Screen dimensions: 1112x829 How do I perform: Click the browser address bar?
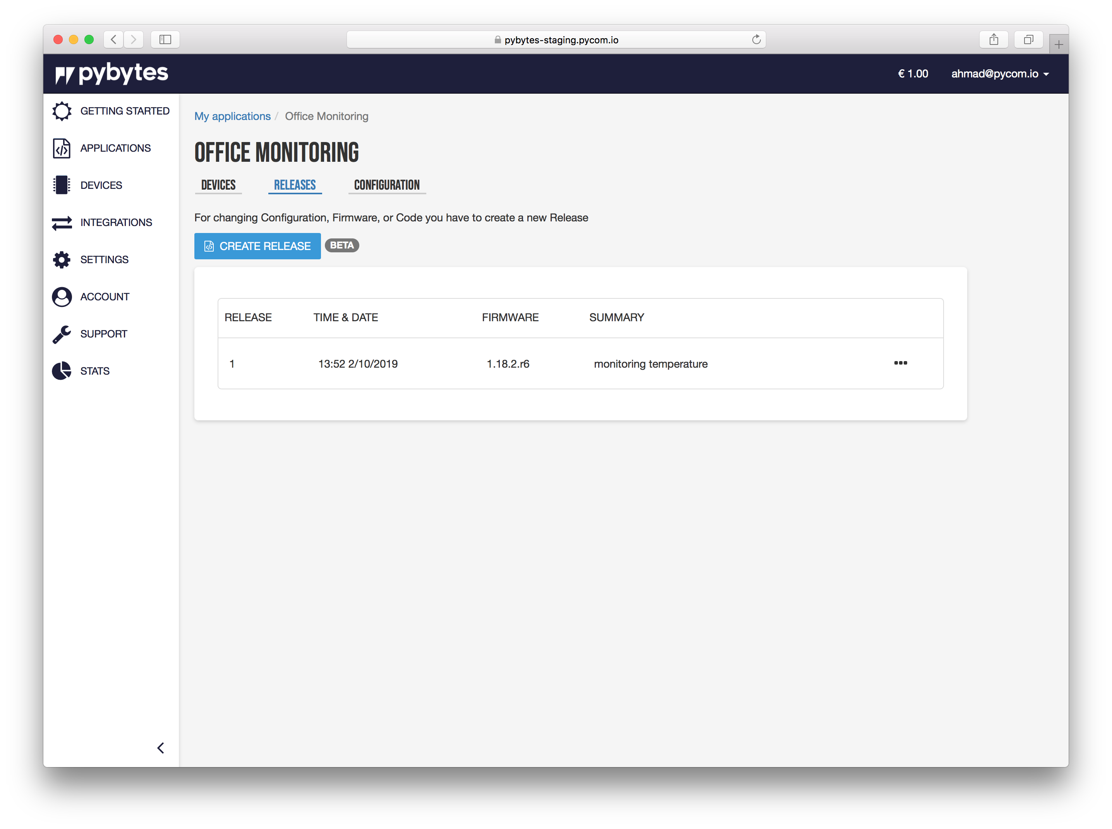[556, 39]
